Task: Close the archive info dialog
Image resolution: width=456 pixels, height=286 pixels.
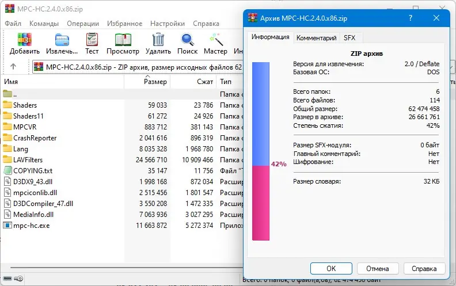Action: coord(436,18)
